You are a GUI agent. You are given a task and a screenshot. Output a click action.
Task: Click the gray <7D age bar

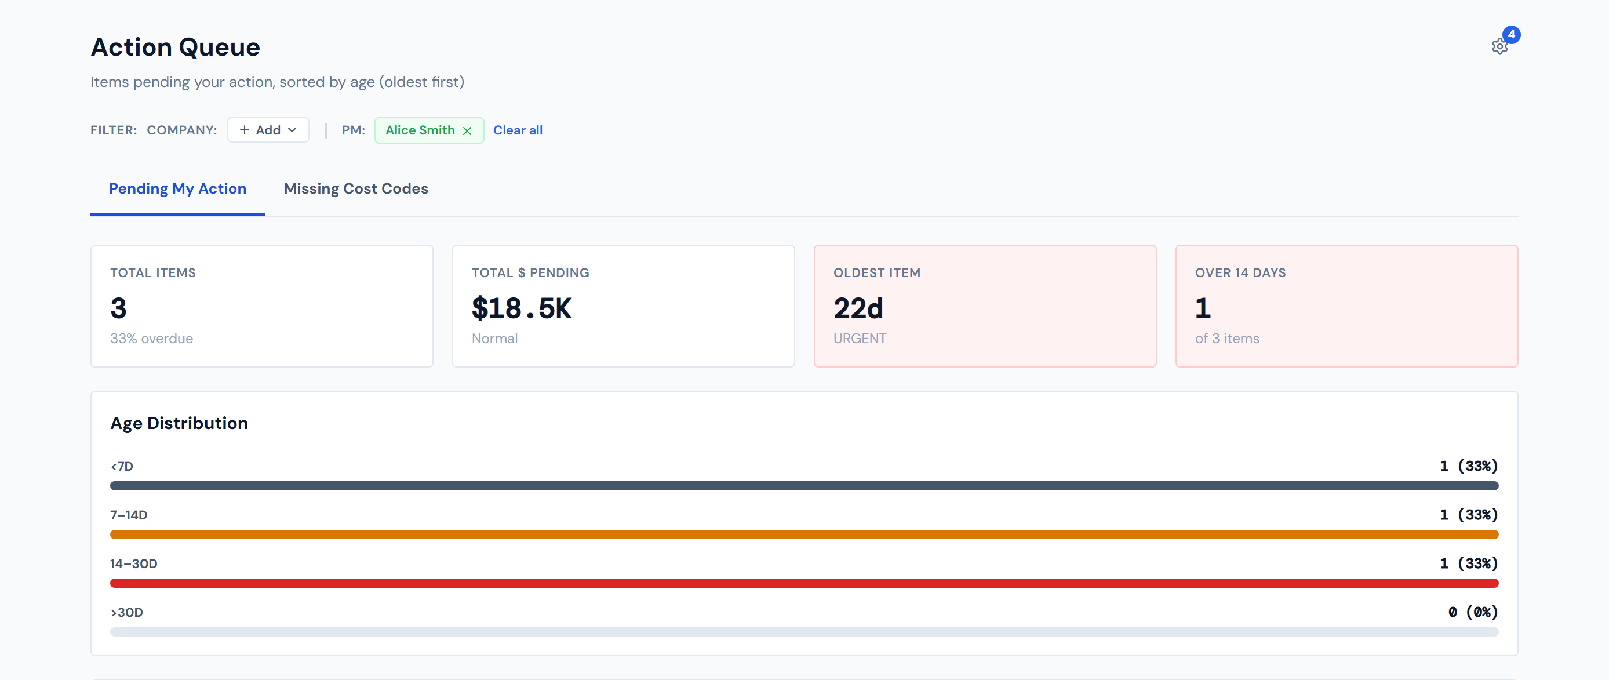[804, 486]
